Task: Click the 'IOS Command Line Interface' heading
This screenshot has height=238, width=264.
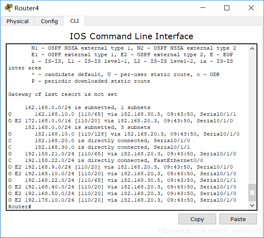Action: point(131,36)
